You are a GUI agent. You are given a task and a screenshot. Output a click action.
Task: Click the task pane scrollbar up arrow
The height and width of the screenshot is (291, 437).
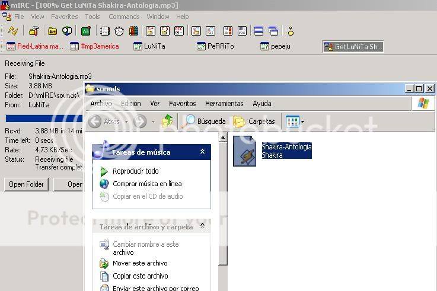[x=223, y=137]
